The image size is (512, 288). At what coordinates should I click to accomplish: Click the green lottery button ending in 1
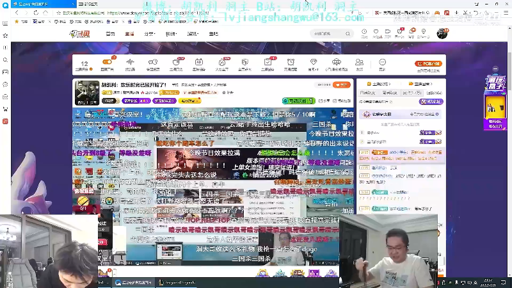click(299, 101)
